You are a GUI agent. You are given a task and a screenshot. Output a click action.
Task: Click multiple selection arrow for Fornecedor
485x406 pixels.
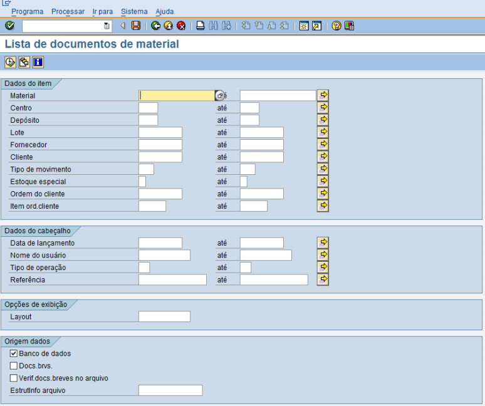click(323, 145)
